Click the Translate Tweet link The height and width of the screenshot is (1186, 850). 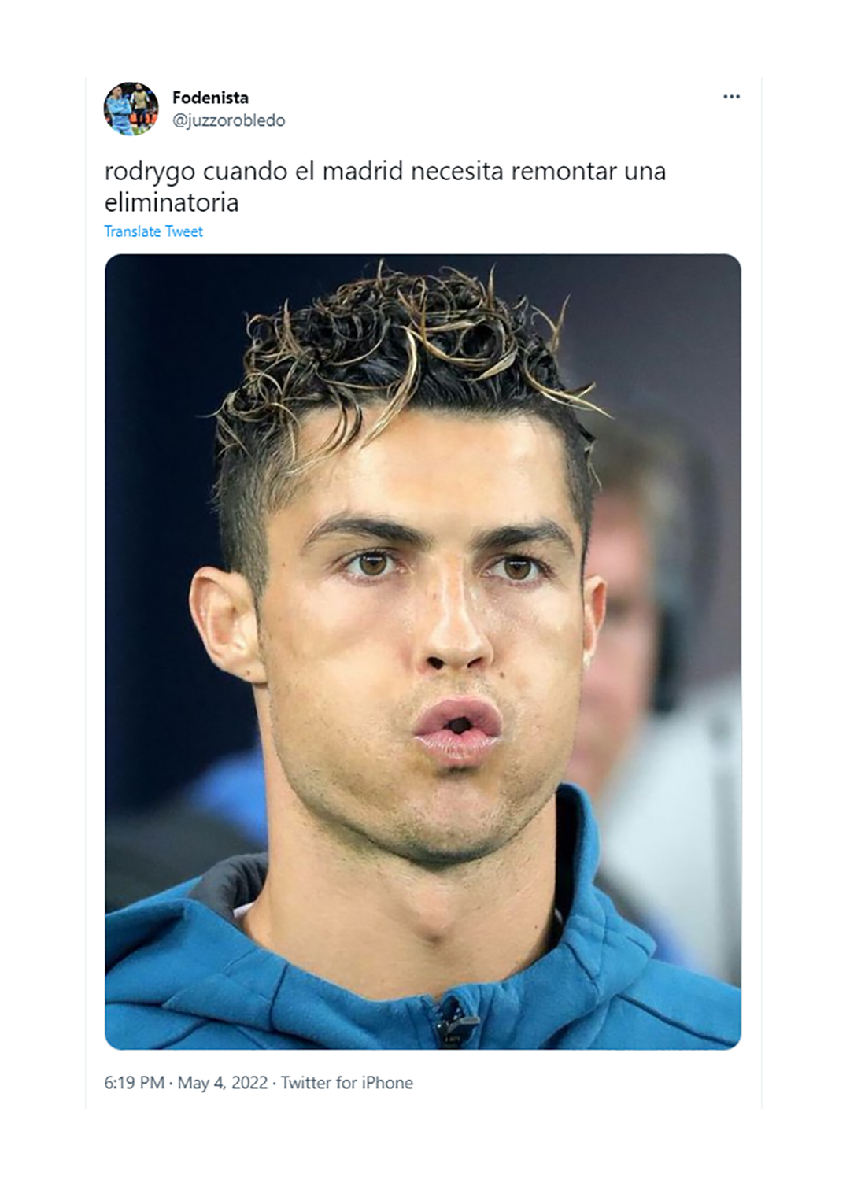point(153,231)
